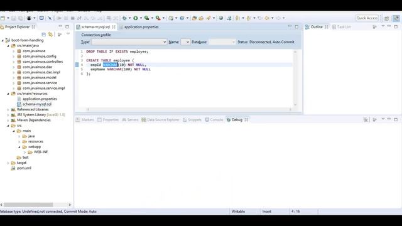Click Collapse All in Project Explorer
402x226 pixels.
[43, 35]
